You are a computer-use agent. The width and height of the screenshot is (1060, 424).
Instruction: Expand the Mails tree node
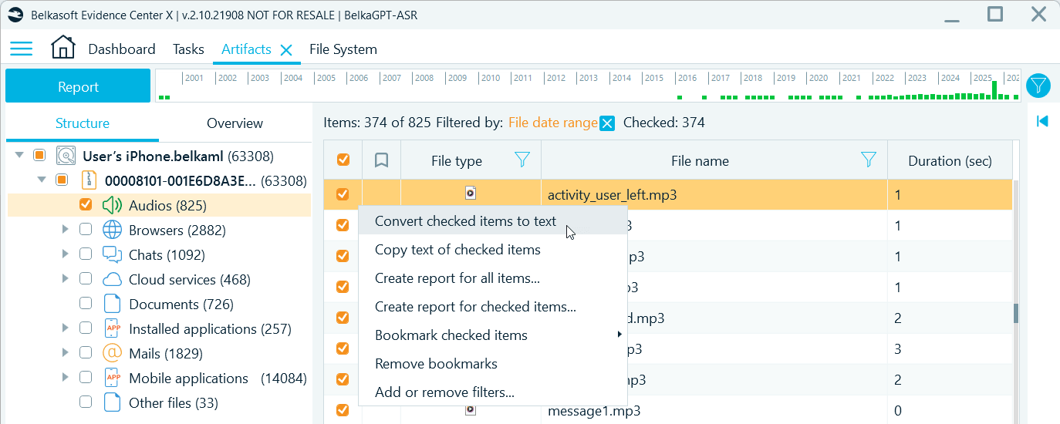[65, 353]
